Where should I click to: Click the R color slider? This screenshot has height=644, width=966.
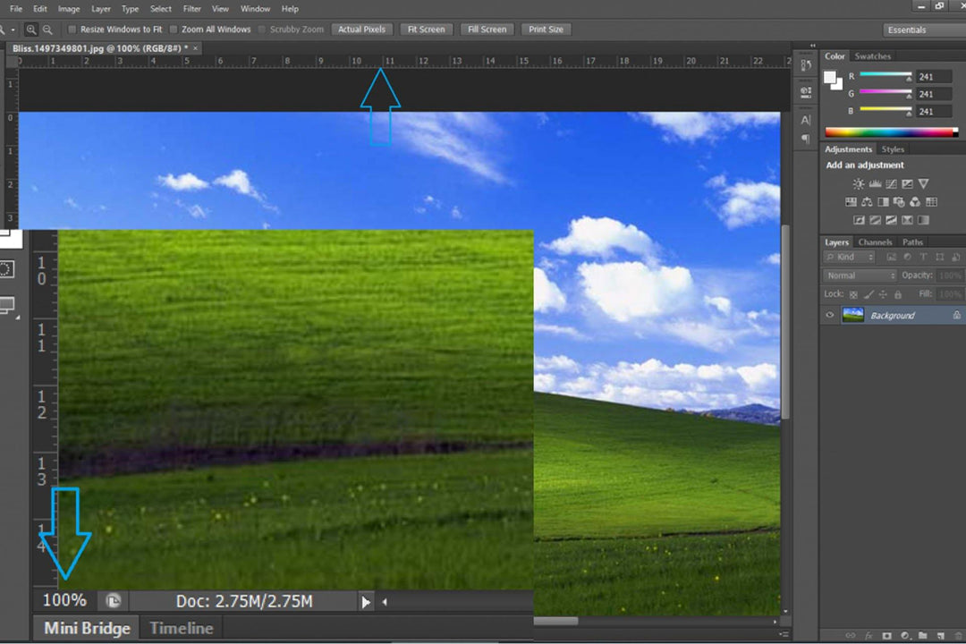click(x=885, y=76)
